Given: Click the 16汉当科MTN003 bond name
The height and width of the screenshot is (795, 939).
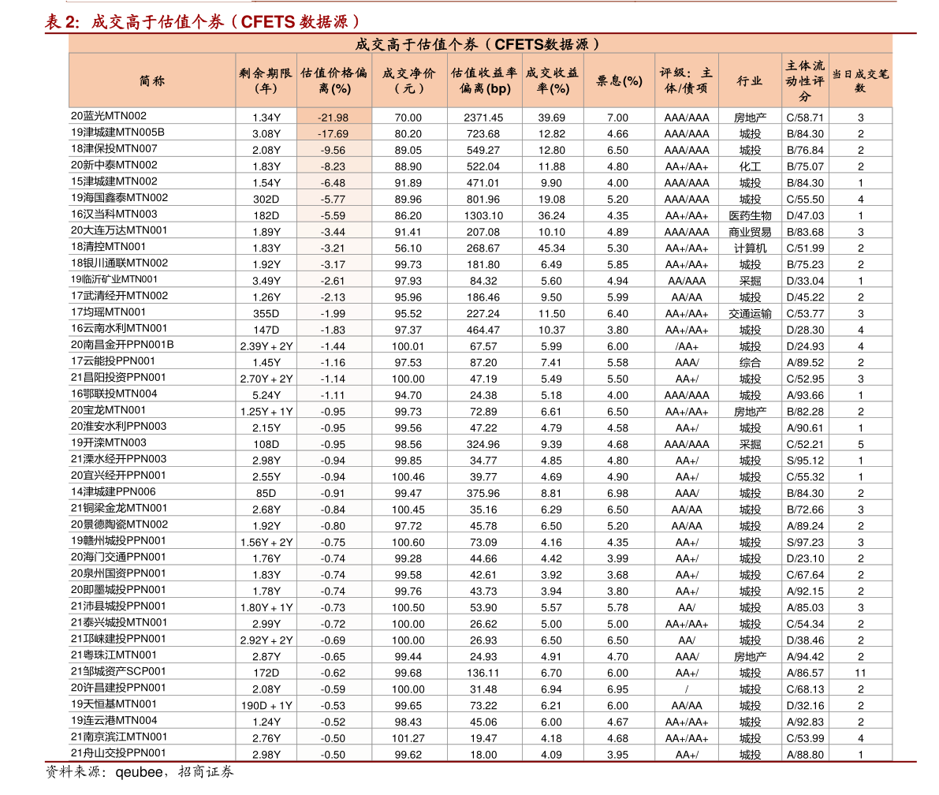Looking at the screenshot, I should click(x=114, y=214).
